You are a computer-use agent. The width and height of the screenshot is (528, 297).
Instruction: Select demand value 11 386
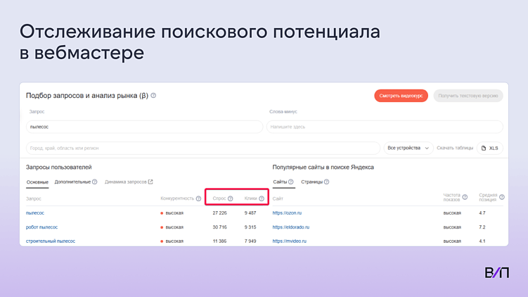[x=219, y=241]
